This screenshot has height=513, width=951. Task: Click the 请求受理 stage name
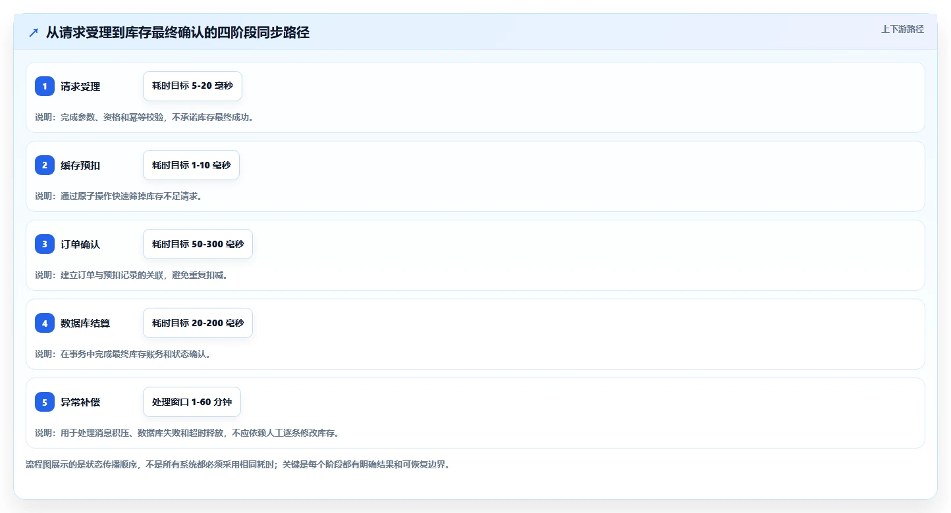(80, 86)
